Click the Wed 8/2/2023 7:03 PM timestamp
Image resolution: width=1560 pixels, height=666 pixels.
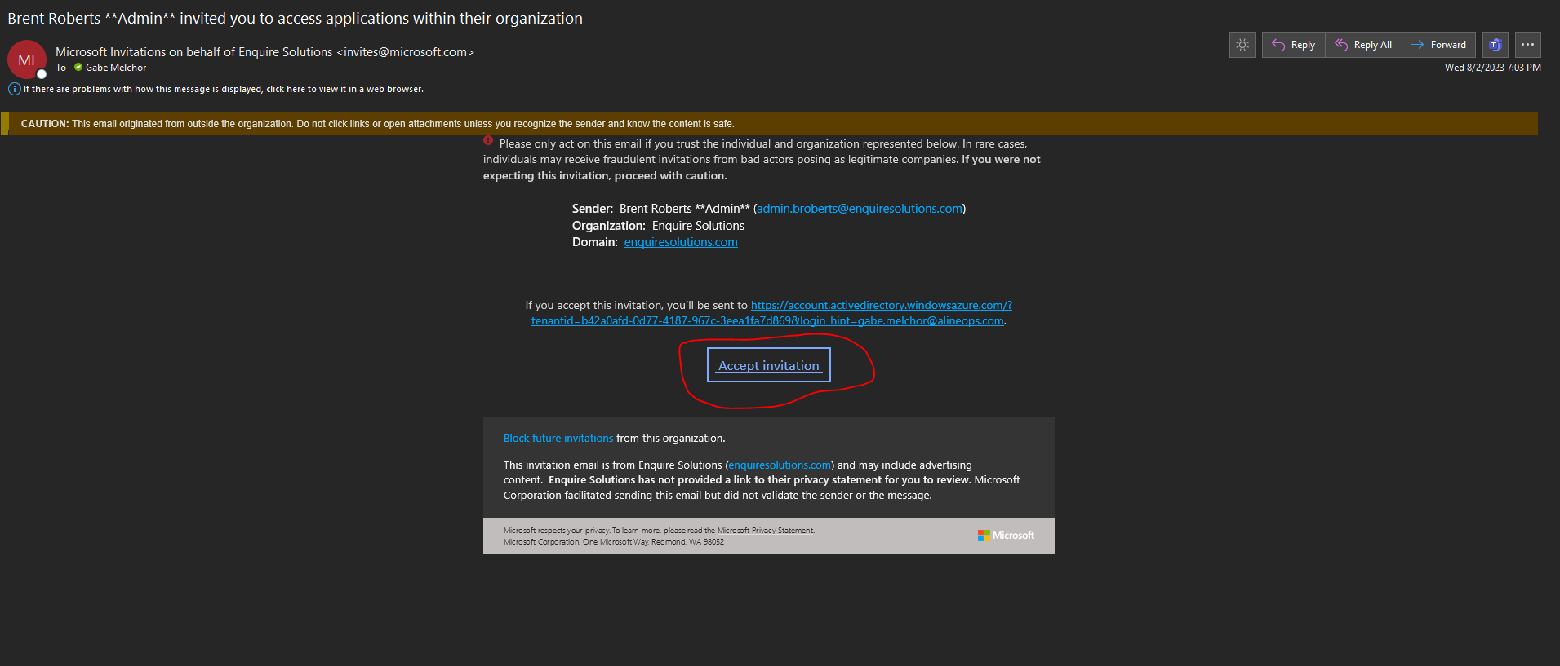click(x=1492, y=68)
